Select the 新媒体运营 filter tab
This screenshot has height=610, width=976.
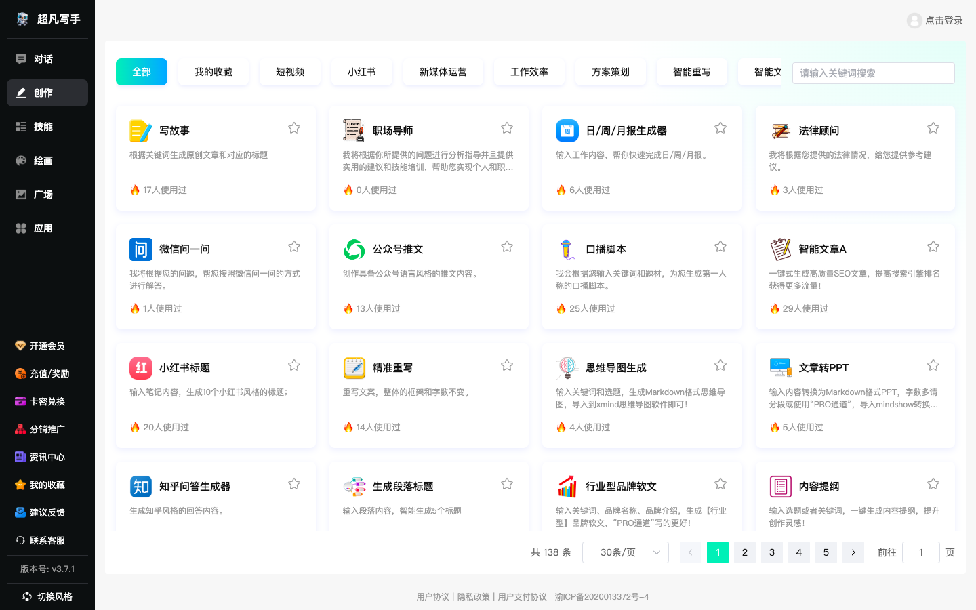(x=443, y=72)
